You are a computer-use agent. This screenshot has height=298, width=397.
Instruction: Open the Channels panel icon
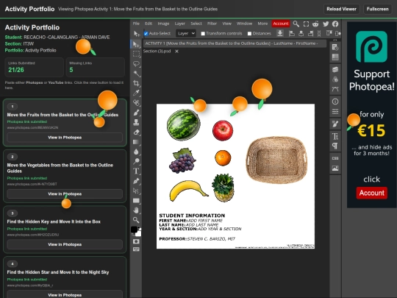tap(335, 79)
